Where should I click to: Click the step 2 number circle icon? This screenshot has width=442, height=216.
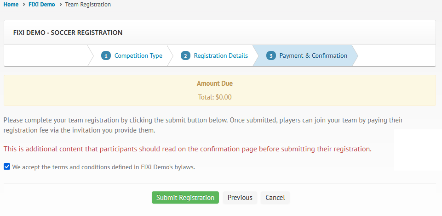(x=185, y=55)
